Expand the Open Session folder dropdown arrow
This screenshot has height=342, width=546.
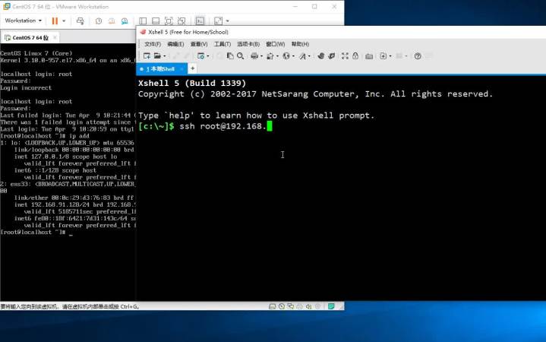click(165, 56)
